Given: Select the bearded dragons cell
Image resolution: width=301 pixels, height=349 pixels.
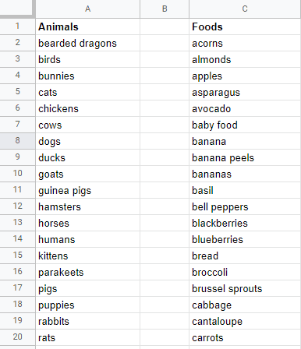Looking at the screenshot, I should tap(87, 43).
